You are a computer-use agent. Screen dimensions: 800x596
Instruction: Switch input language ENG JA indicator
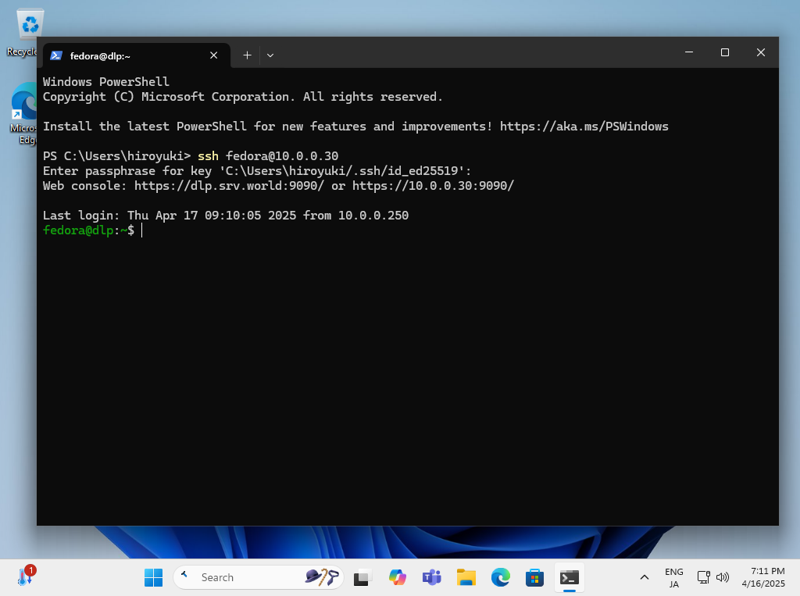pos(674,577)
